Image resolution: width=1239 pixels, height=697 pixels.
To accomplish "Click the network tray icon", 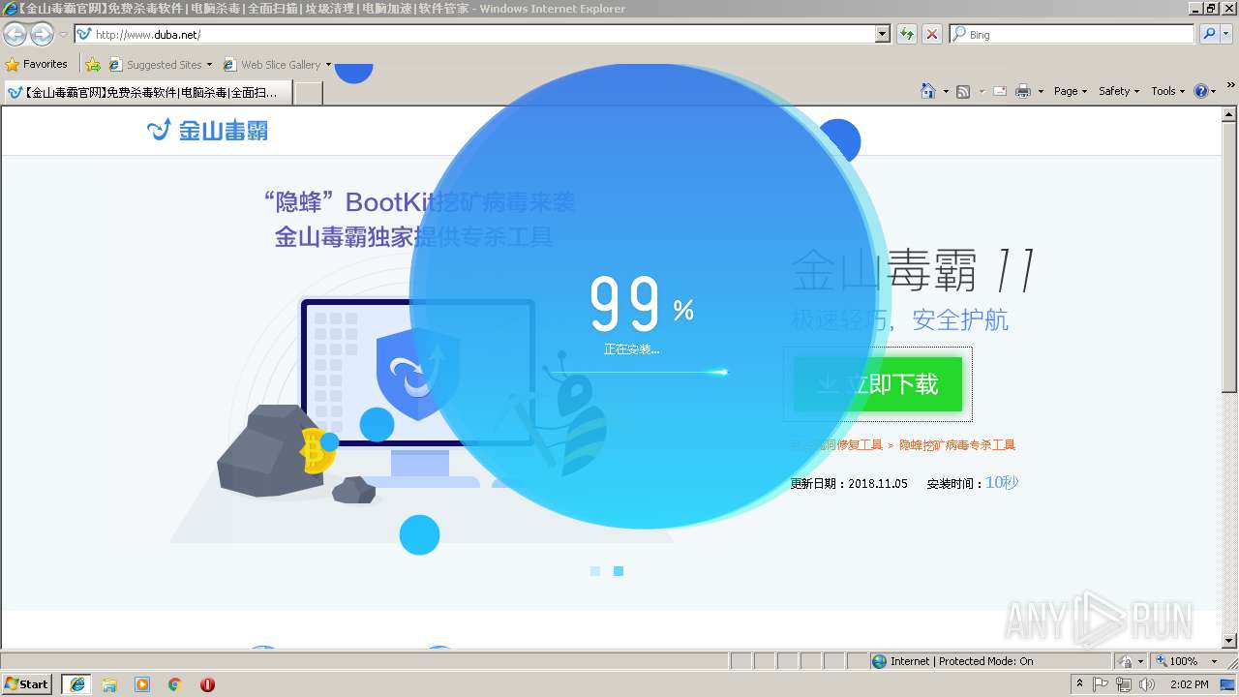I will [1124, 684].
